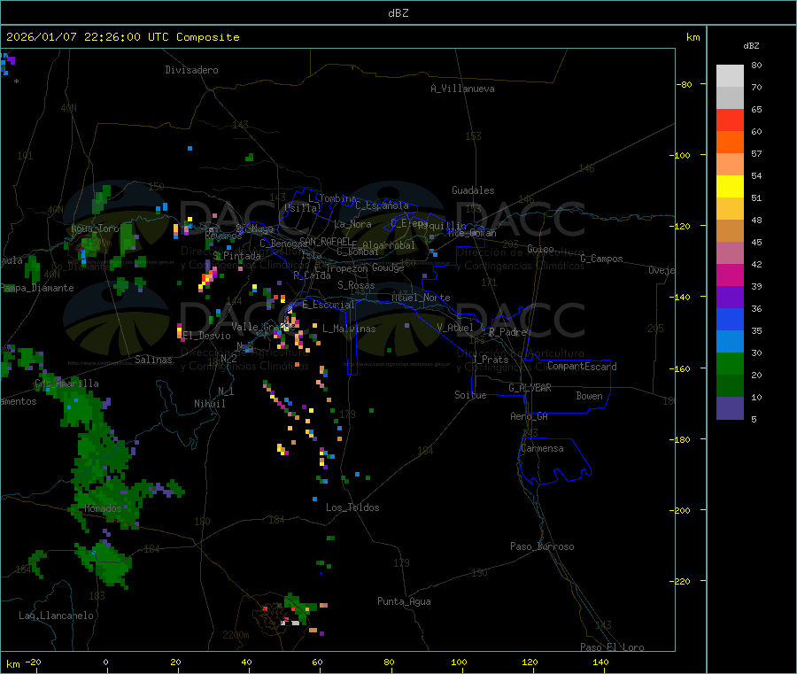Click the magenta 39-42 dBZ legend swatch

click(x=730, y=275)
